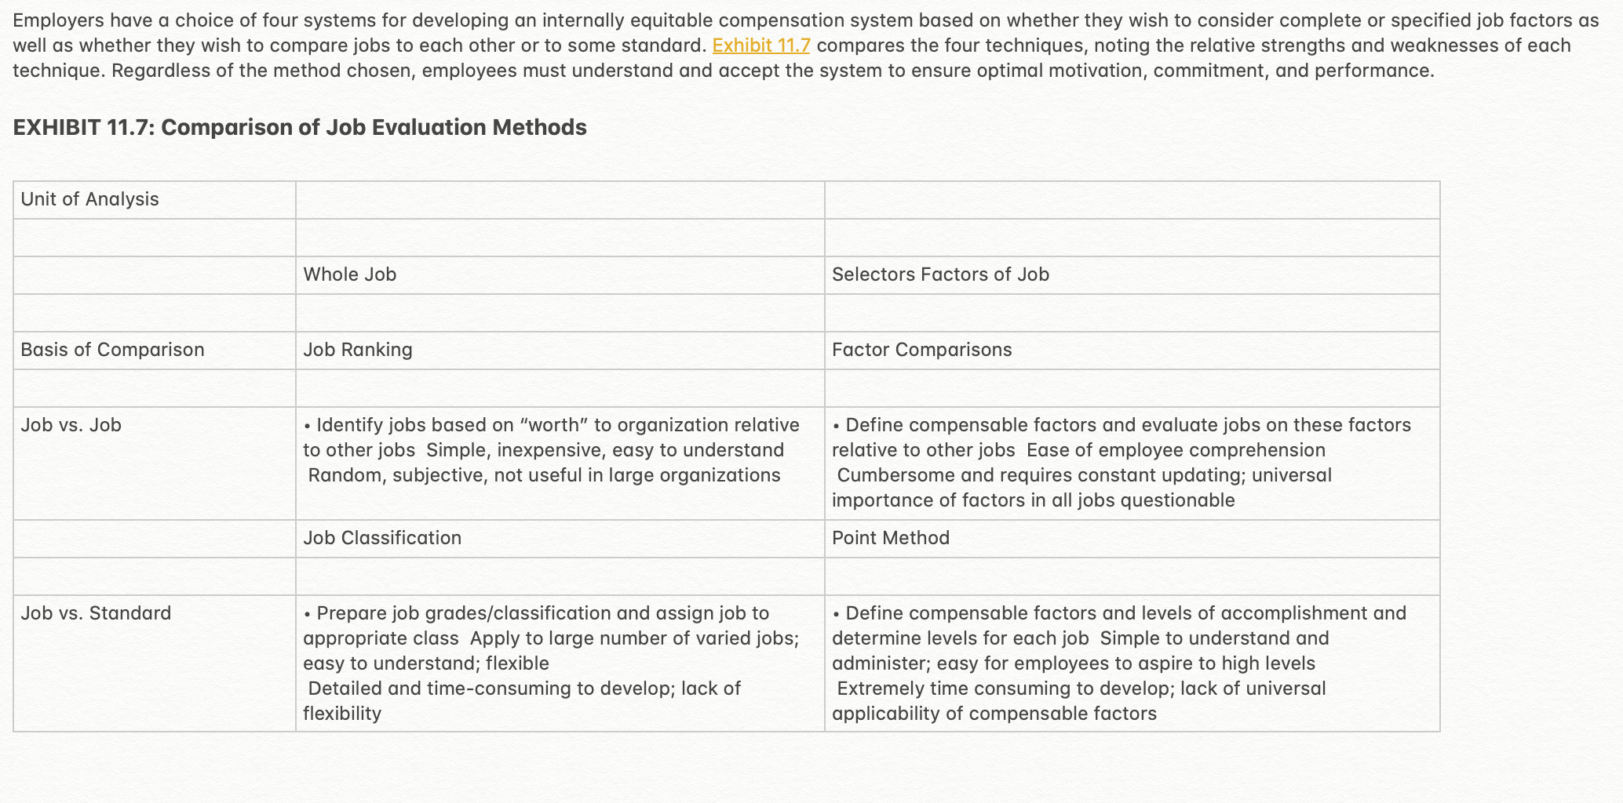The width and height of the screenshot is (1623, 803).
Task: Click the cell about levels of accomplishment
Action: click(x=1132, y=663)
